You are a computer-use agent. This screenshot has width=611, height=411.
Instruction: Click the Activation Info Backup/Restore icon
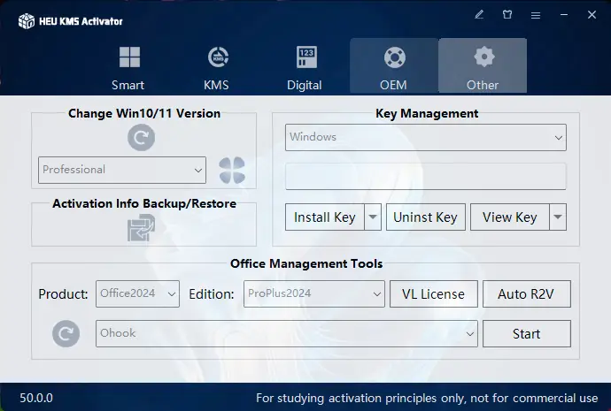tap(141, 228)
